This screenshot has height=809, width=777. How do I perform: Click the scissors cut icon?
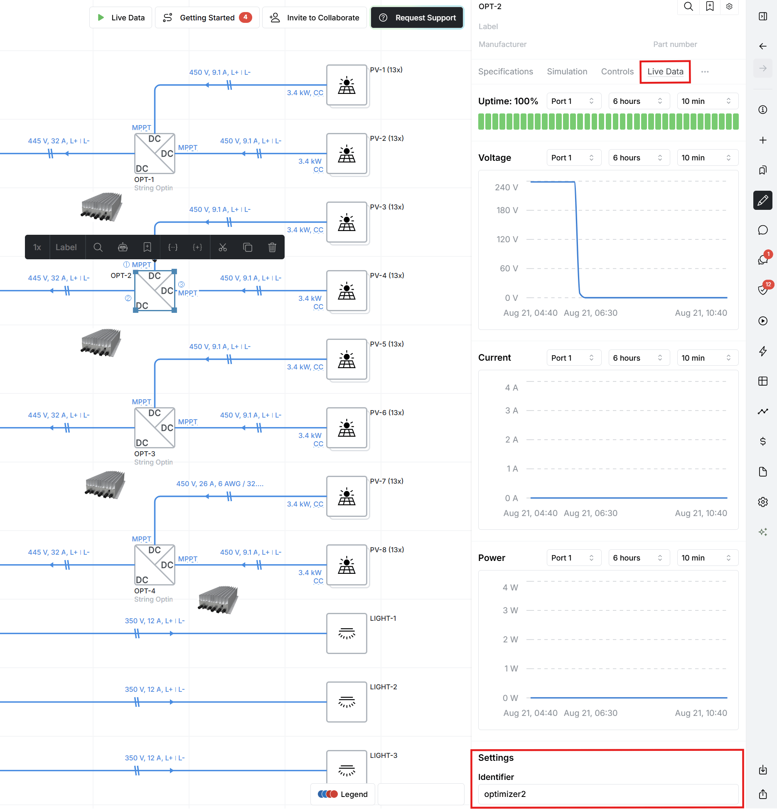[x=223, y=247]
